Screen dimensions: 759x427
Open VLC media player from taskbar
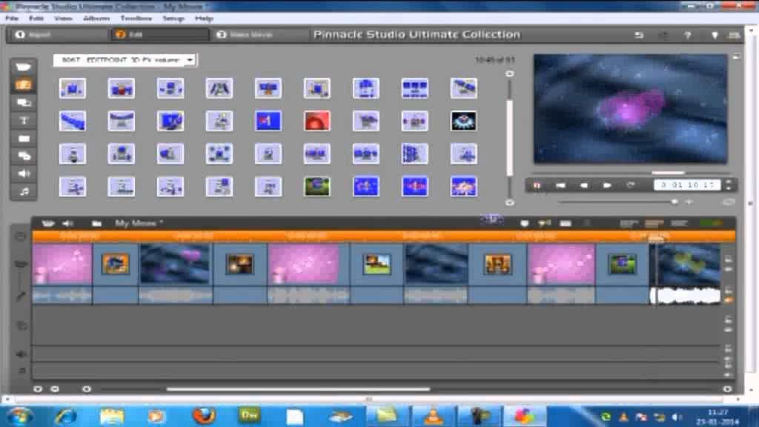(433, 417)
